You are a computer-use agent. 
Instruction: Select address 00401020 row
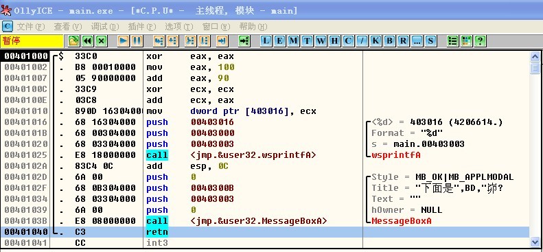tap(265, 144)
